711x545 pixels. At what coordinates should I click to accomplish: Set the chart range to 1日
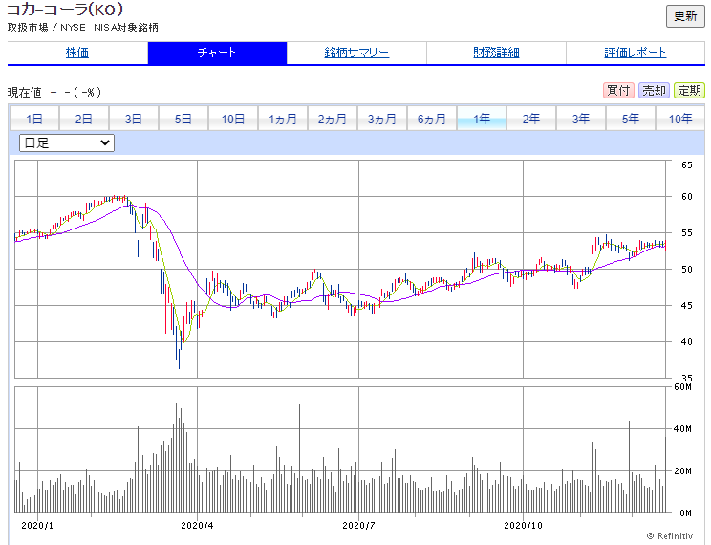click(34, 119)
